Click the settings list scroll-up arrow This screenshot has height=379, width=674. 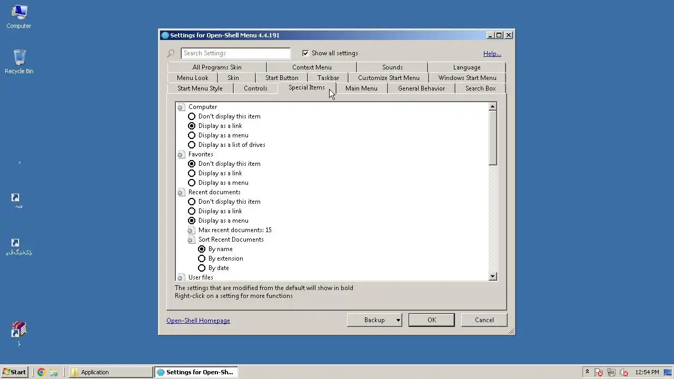pyautogui.click(x=492, y=107)
